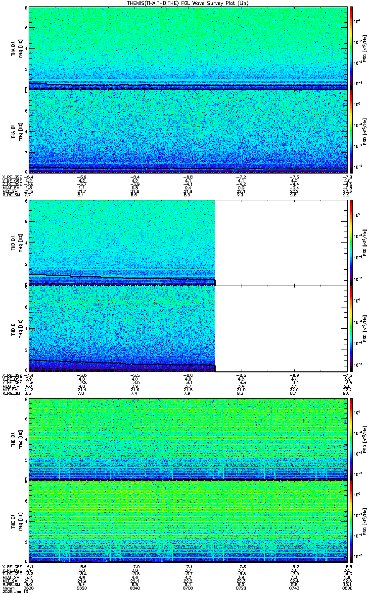Click the THD B-perpendicular PSD color bar
Viewport: 371px width, 595px height.
351,243
